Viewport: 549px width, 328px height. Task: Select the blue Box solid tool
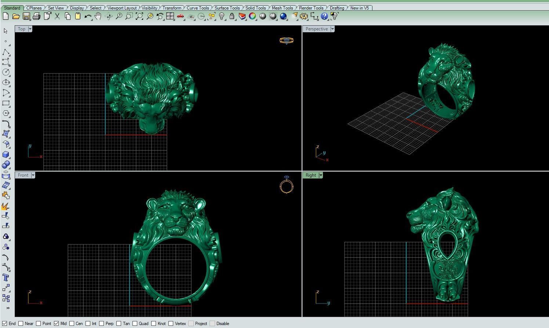tap(6, 155)
